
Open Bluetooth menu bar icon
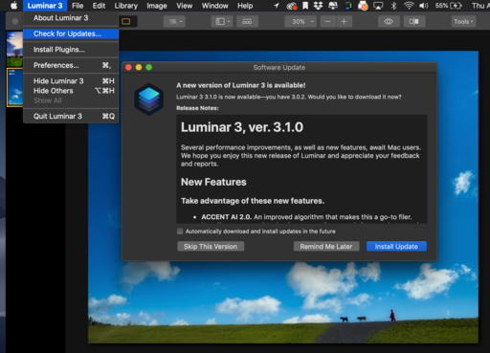click(394, 6)
